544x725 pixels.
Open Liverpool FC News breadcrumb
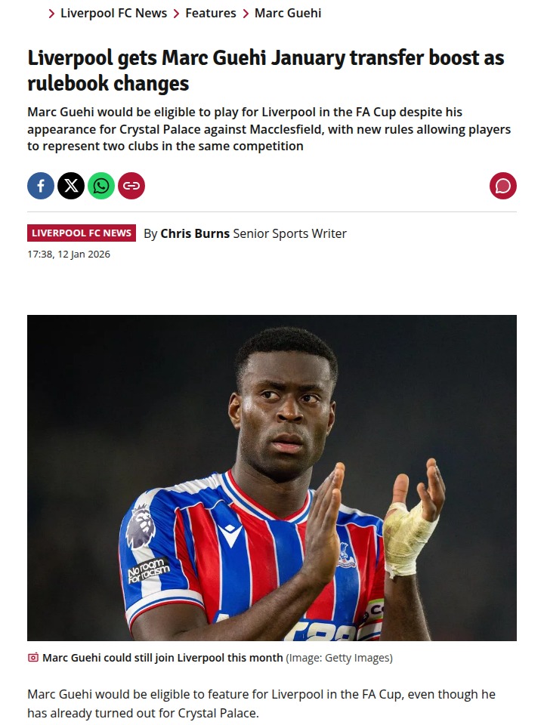click(x=114, y=13)
